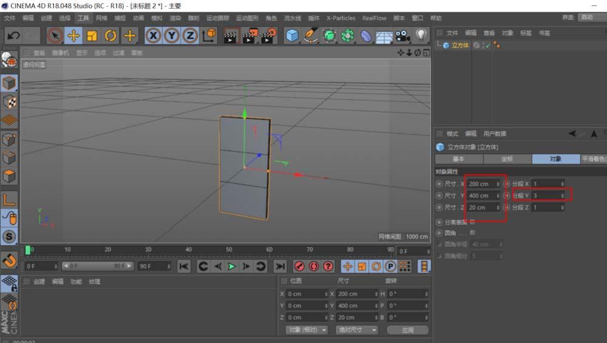The image size is (607, 343).
Task: Open the light bulb light object icon
Action: (x=421, y=36)
